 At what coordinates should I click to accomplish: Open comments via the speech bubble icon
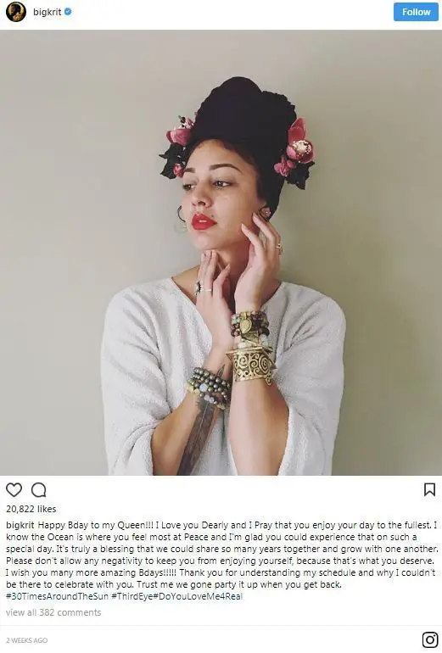(39, 490)
